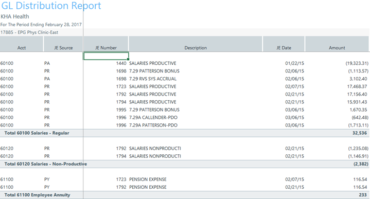Select amount 17,468.37
370x199 pixels.
click(357, 86)
